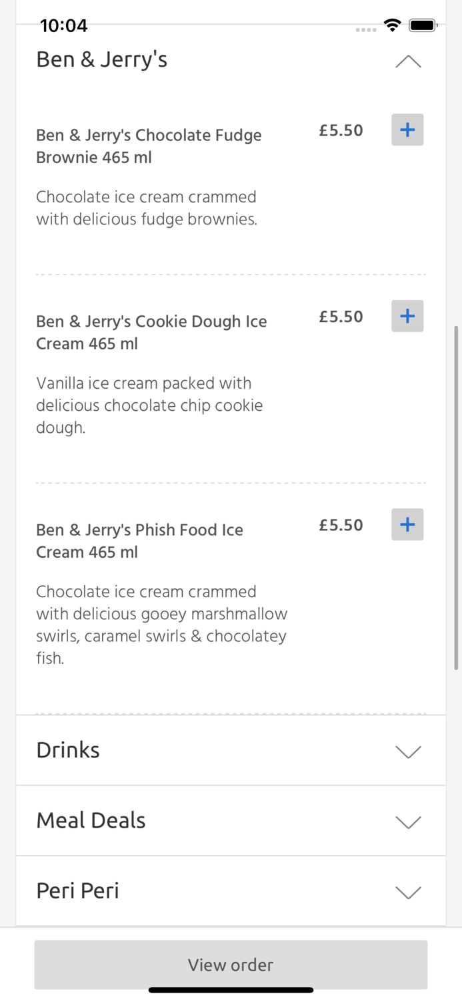This screenshot has width=462, height=1002.
Task: Select Ben & Jerry's Cookie Dough Ice Cream title
Action: 151,332
